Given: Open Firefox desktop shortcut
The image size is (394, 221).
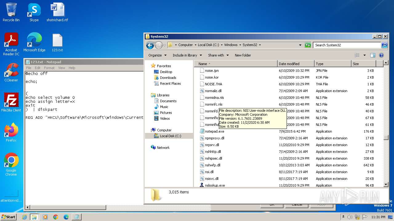Looking at the screenshot, I should pos(11,133).
